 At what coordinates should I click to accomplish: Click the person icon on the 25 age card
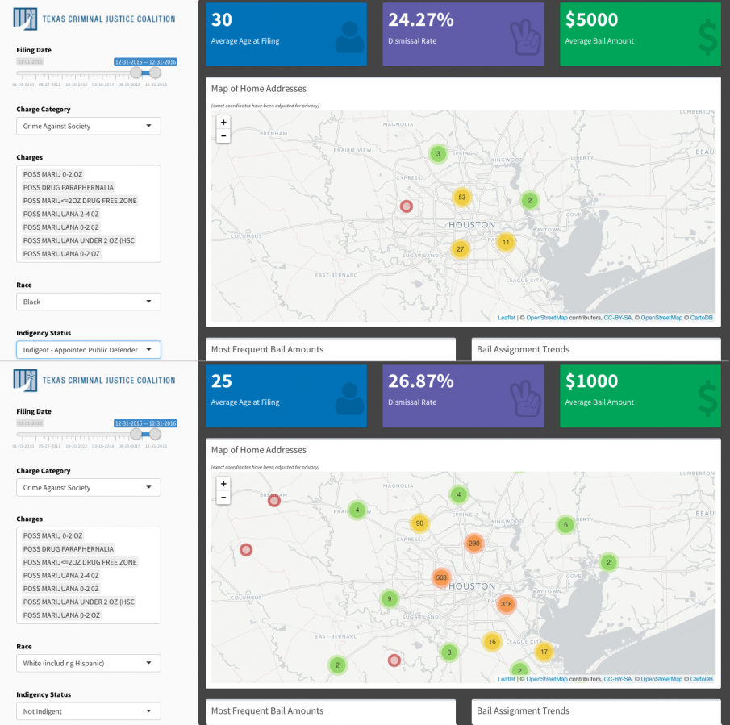point(349,398)
